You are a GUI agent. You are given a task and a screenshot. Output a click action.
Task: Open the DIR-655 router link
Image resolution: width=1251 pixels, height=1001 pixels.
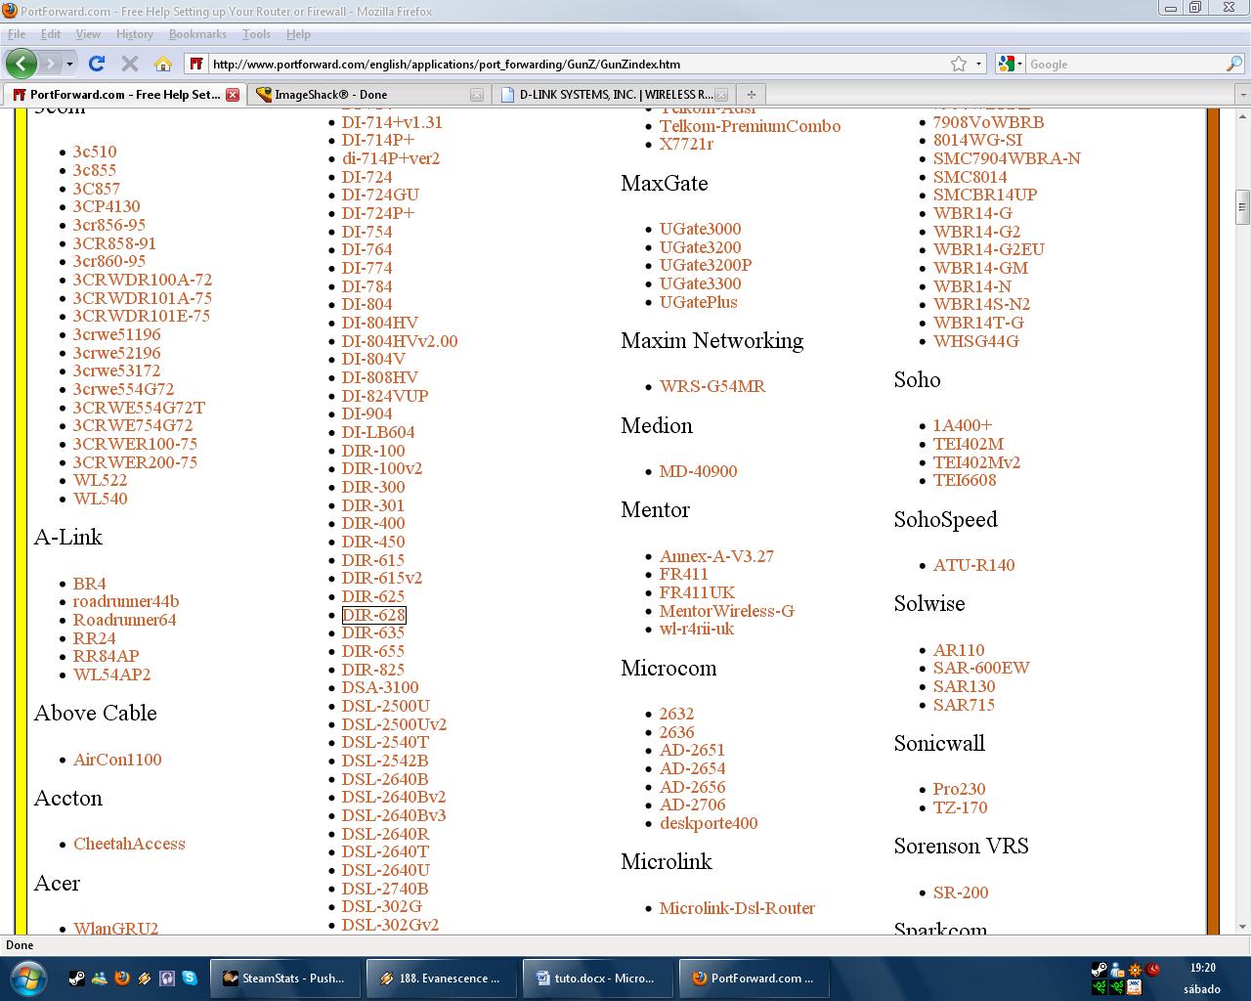click(x=373, y=651)
